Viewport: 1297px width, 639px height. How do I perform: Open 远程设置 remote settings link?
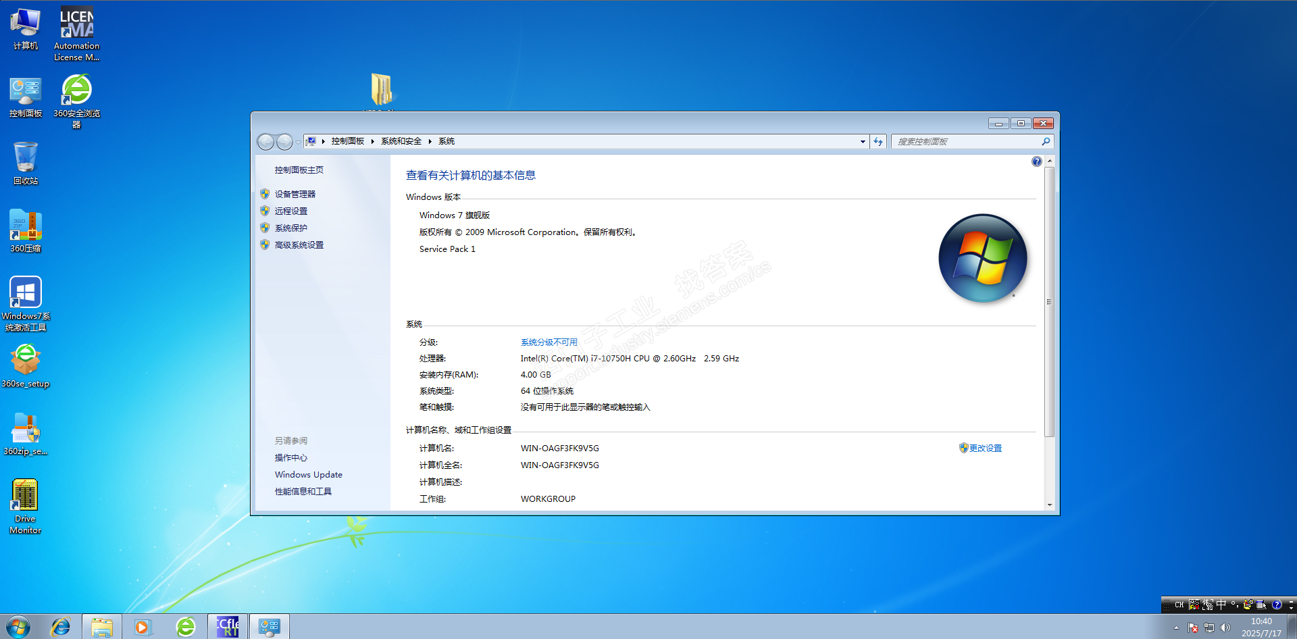(291, 211)
